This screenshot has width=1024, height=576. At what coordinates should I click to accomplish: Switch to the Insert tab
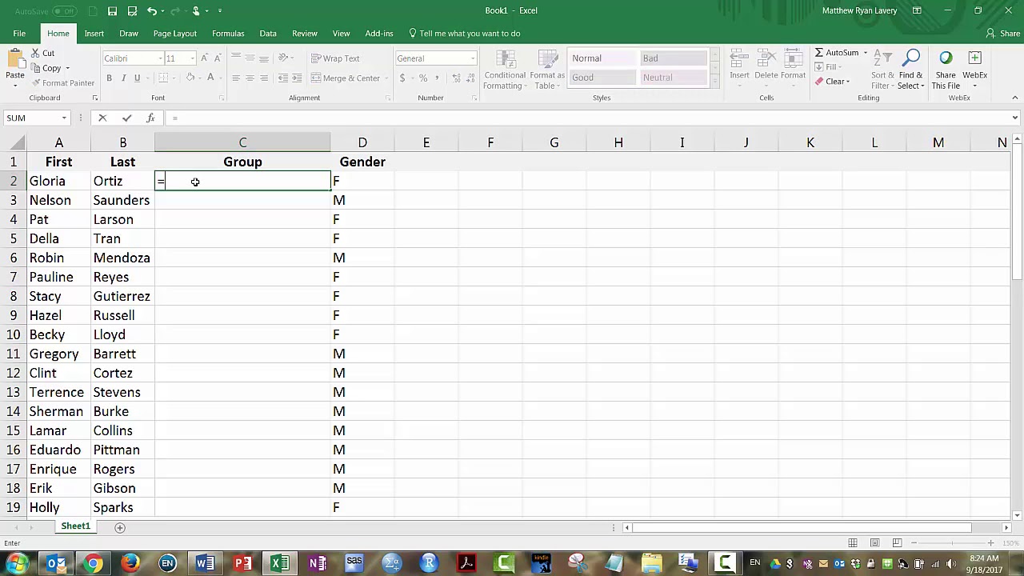(x=94, y=34)
